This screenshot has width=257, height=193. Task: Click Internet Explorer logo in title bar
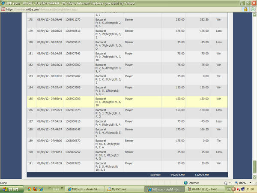3,3
